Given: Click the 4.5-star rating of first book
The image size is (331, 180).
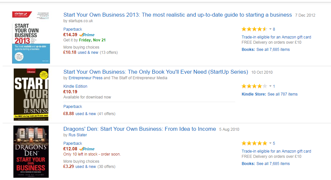Looking at the screenshot, I should 254,29.
